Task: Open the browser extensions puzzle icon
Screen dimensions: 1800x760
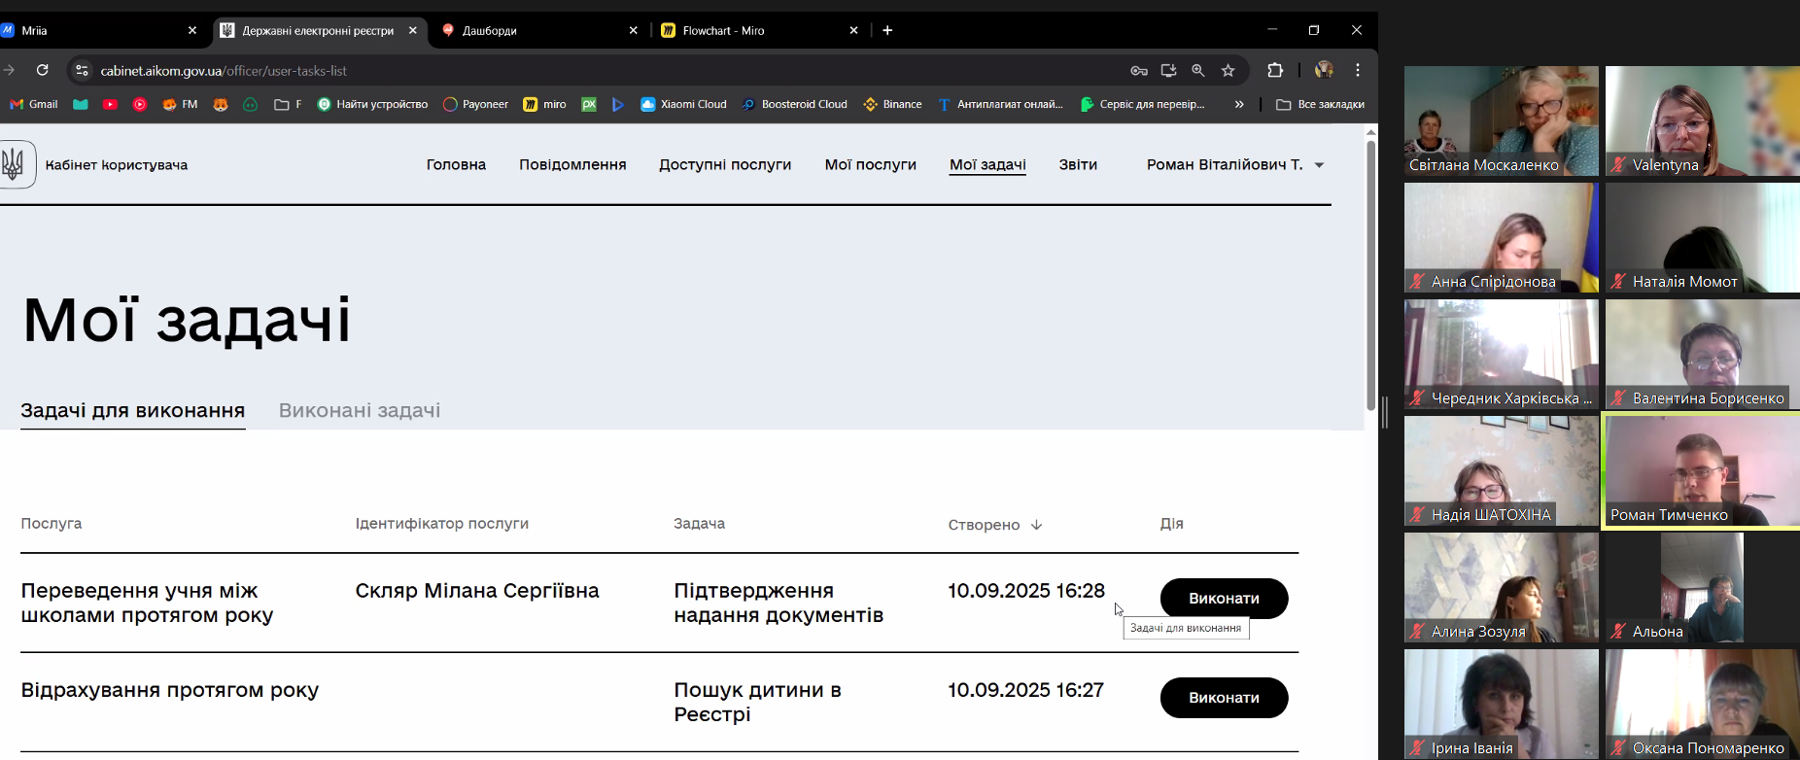Action: 1275,70
